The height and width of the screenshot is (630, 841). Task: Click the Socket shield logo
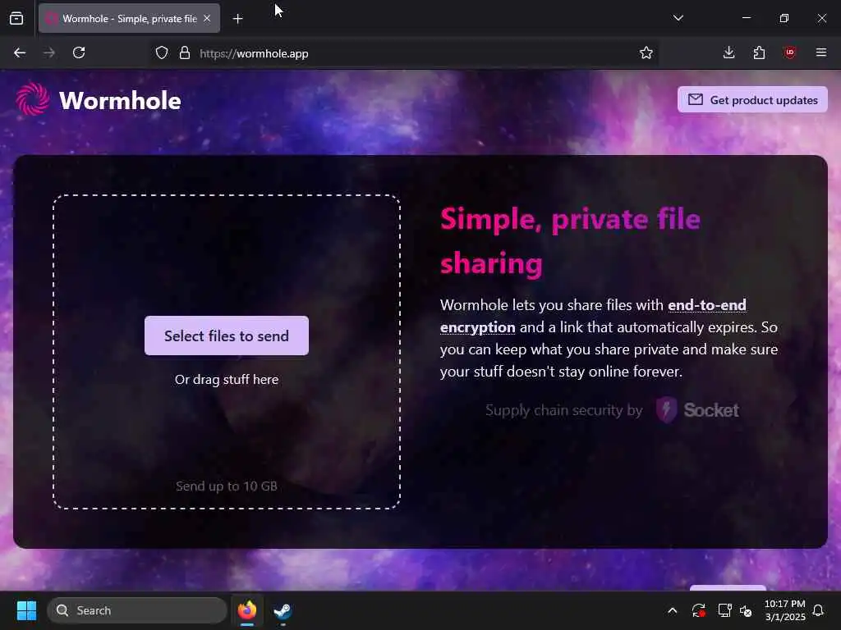point(667,410)
